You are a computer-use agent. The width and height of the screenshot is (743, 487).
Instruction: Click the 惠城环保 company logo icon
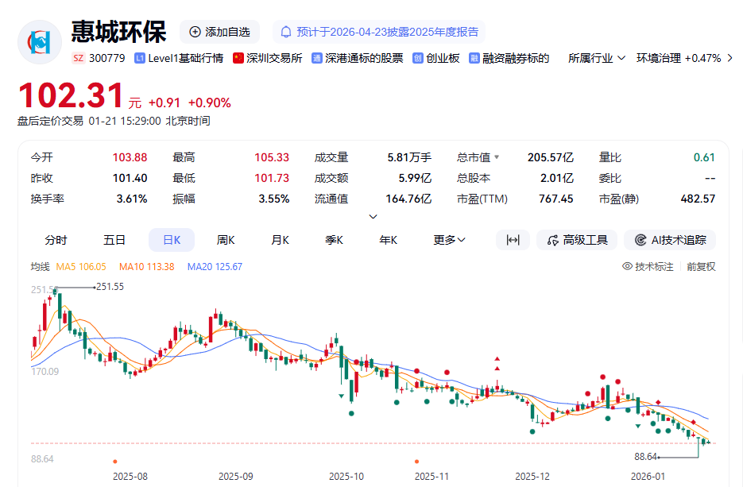tap(40, 41)
